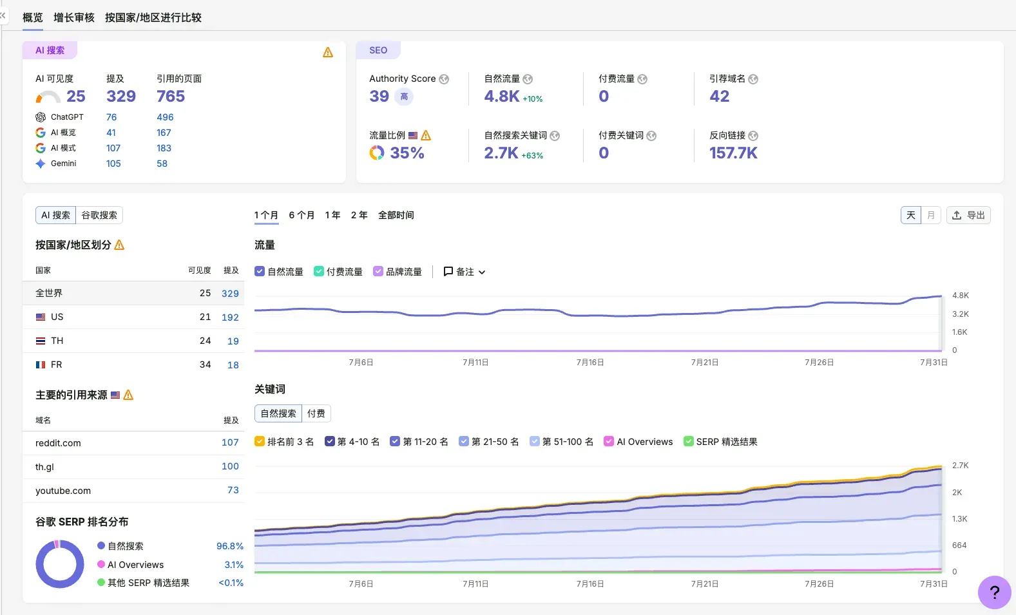Select the 全部时间 range

coord(396,215)
